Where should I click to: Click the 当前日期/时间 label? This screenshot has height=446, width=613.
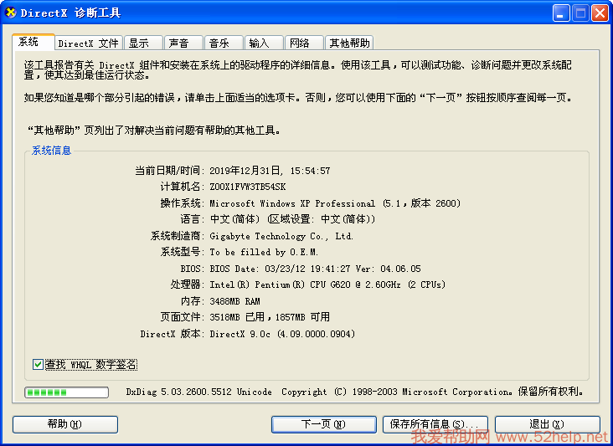[170, 171]
